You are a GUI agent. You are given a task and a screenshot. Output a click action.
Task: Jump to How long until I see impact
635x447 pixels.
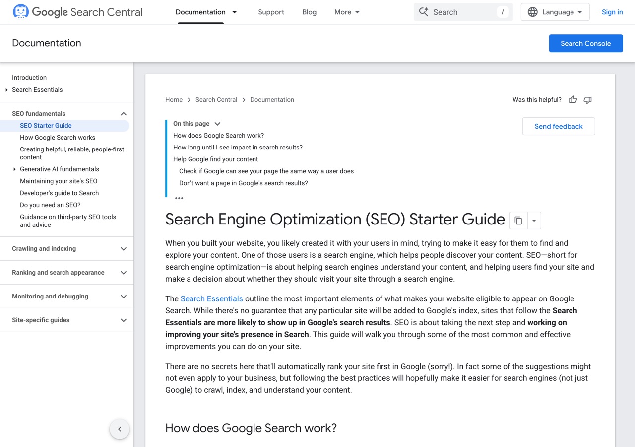click(238, 148)
